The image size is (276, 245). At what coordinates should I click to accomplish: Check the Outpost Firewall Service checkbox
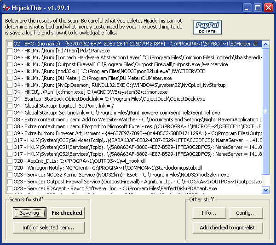pyautogui.click(x=10, y=182)
